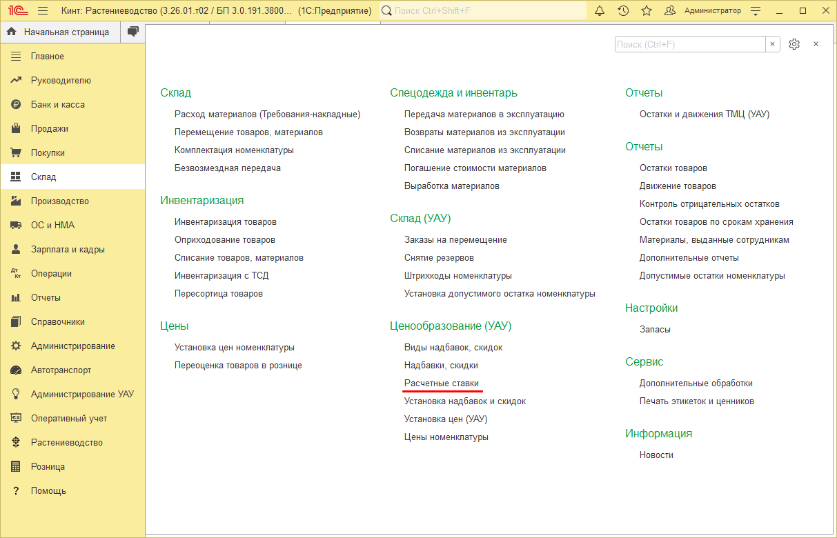
Task: Open the Главное section
Action: coord(72,57)
